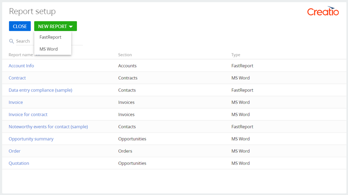The image size is (348, 195).
Task: Click into the Search field
Action: pyautogui.click(x=24, y=41)
